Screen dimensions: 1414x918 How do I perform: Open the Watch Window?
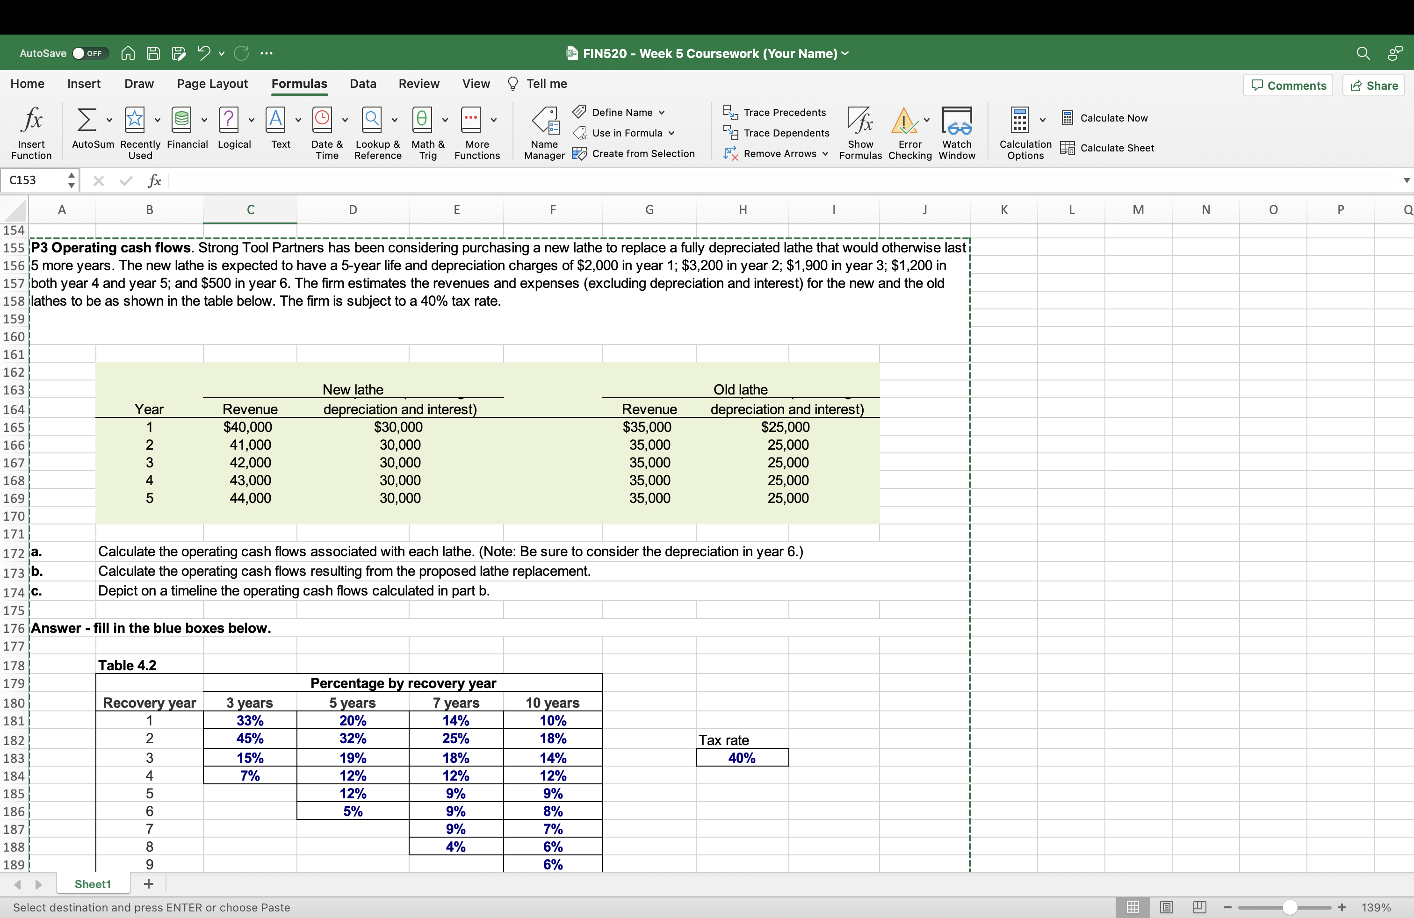click(957, 133)
